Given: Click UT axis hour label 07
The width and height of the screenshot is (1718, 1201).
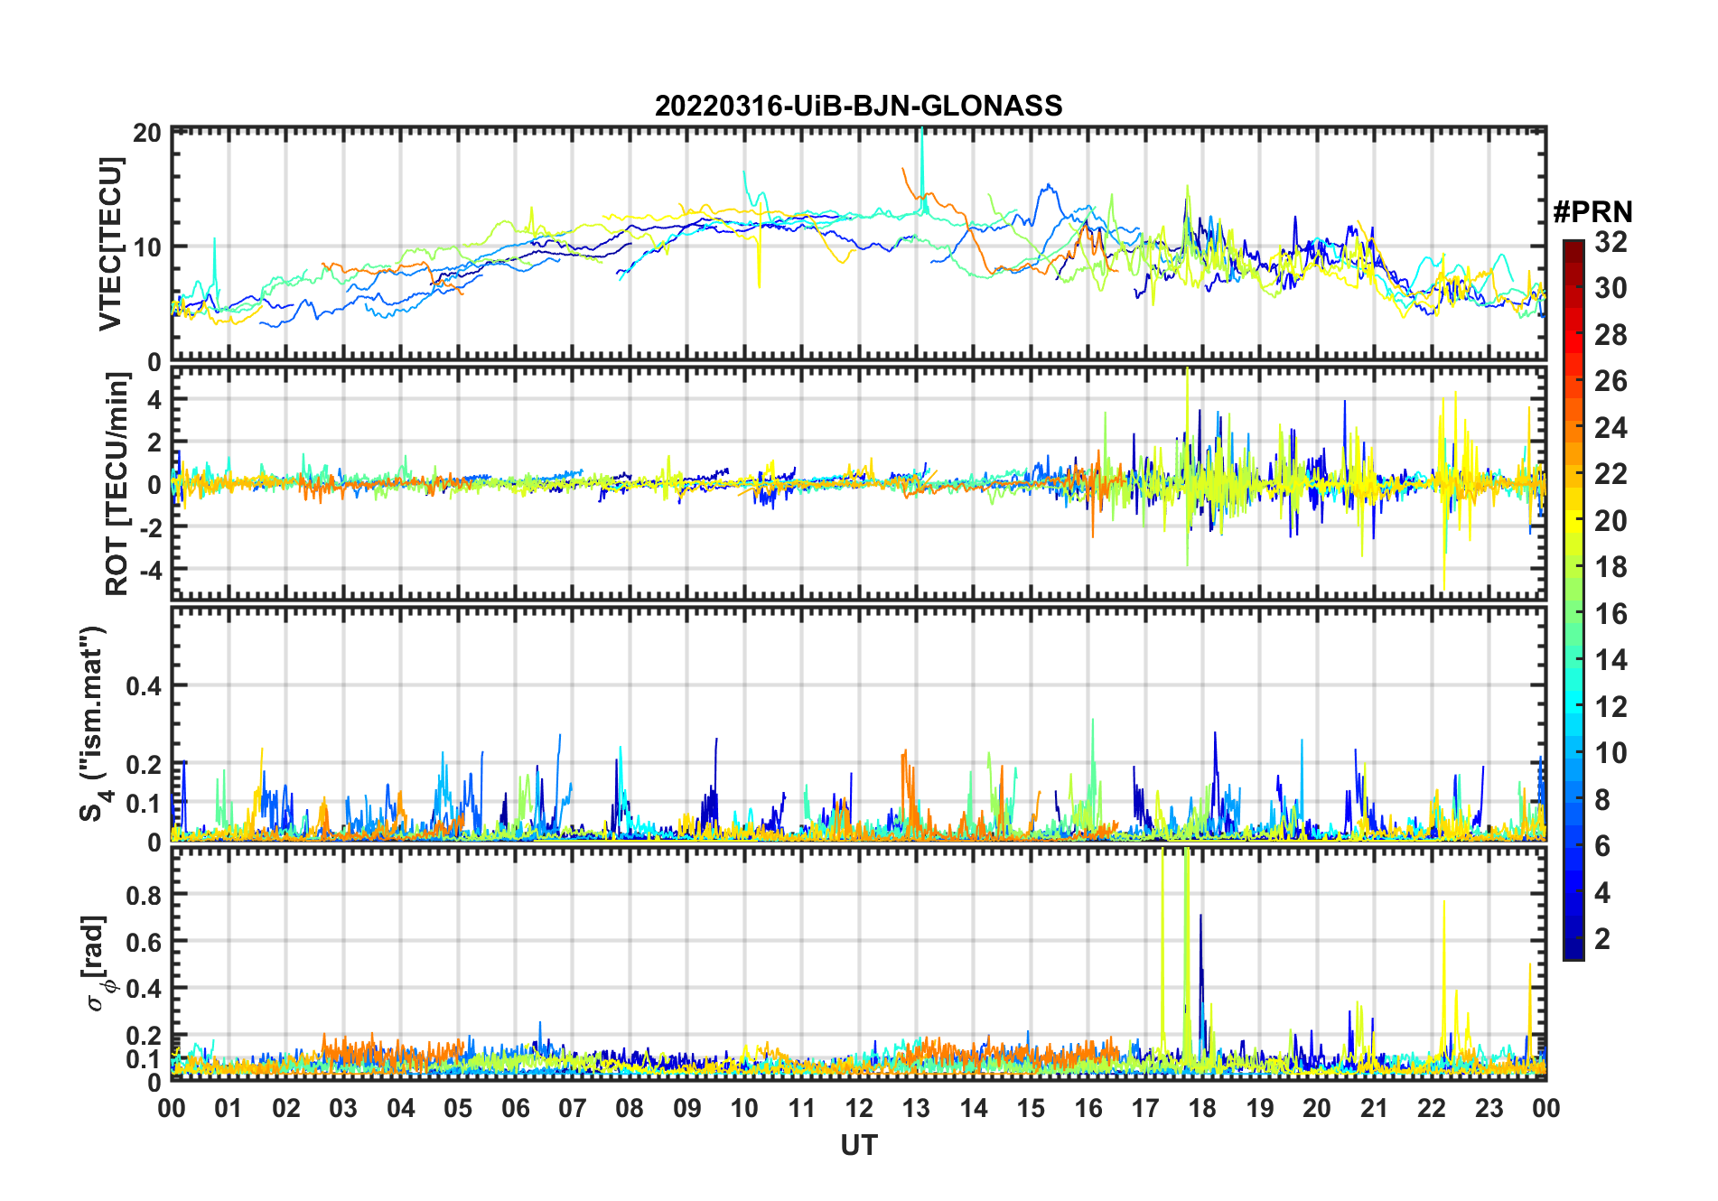Looking at the screenshot, I should click(x=573, y=1108).
